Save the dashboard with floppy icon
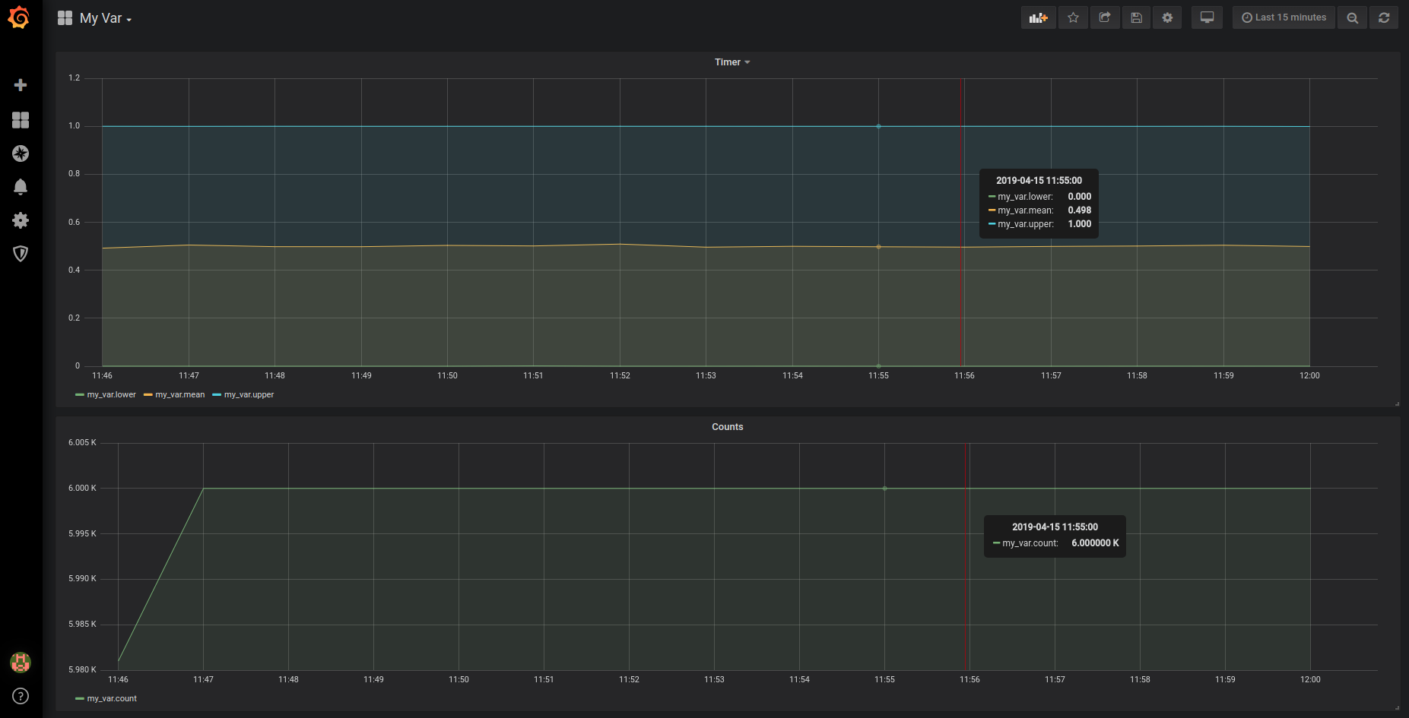1409x718 pixels. point(1136,17)
